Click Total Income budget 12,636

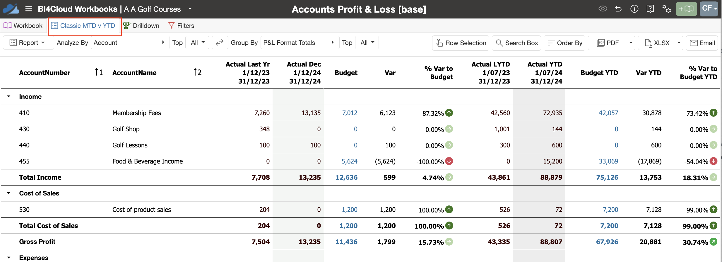(x=346, y=177)
